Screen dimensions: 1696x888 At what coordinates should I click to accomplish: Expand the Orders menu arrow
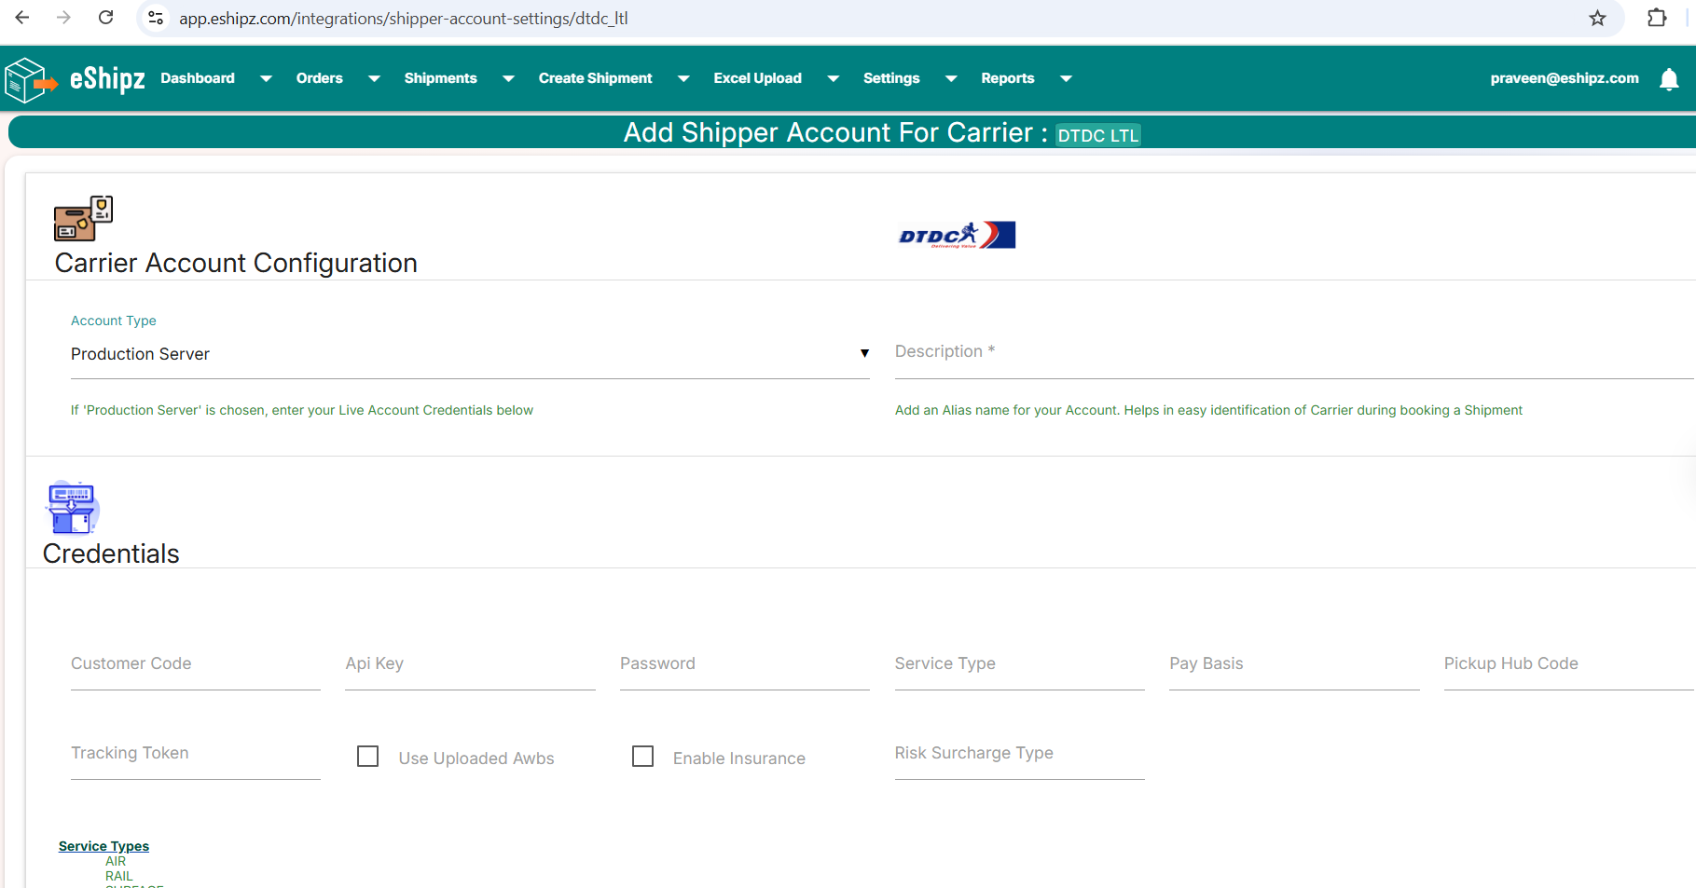point(374,79)
